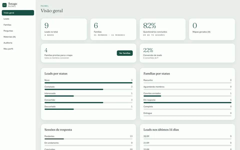240x150 pixels.
Task: Click '59 DE 72 SESSÕES' text
Action: pos(154,35)
